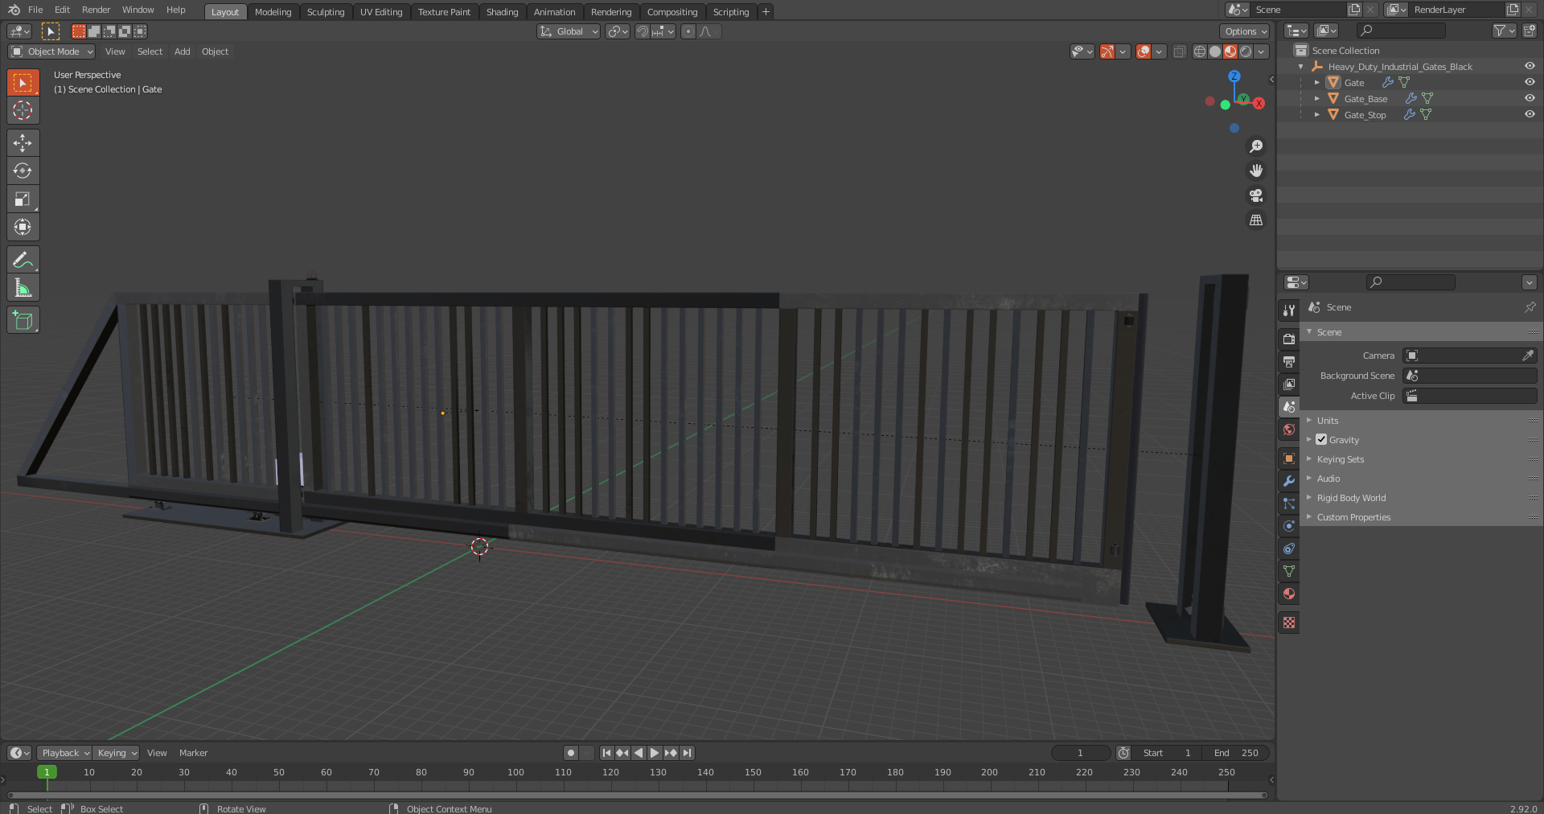Click the End frame 250 field
Screen dimensions: 1544x814
pos(1237,753)
